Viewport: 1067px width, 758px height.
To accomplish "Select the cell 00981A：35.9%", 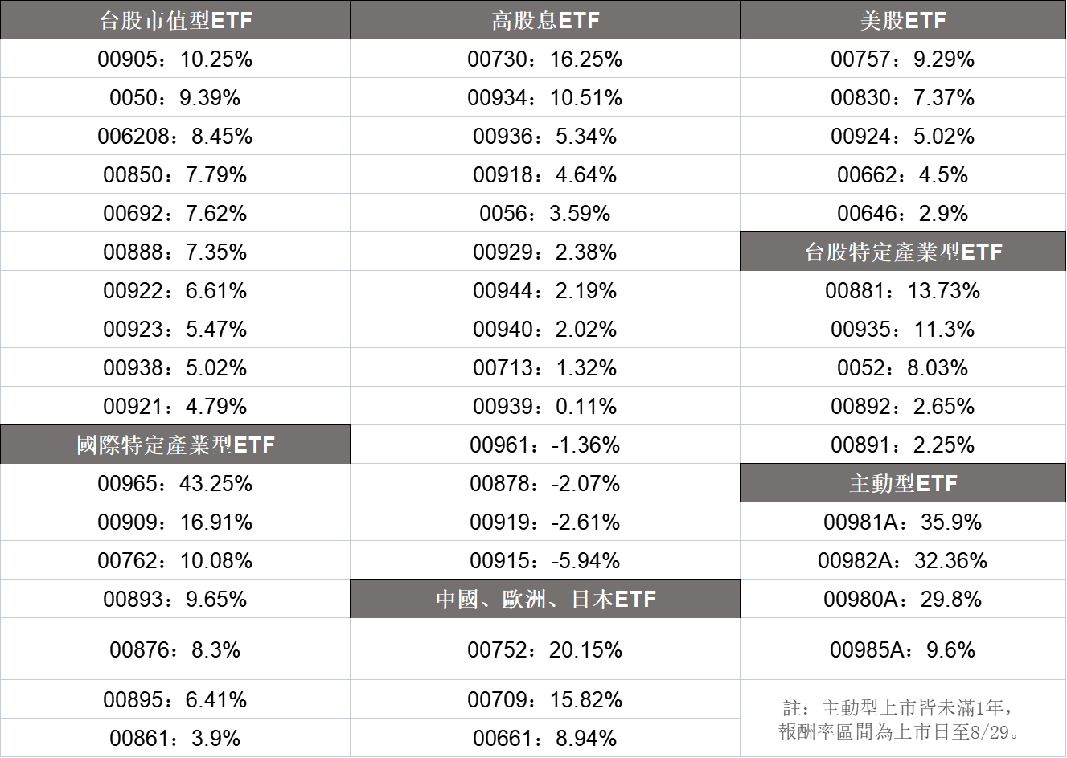I will point(903,522).
